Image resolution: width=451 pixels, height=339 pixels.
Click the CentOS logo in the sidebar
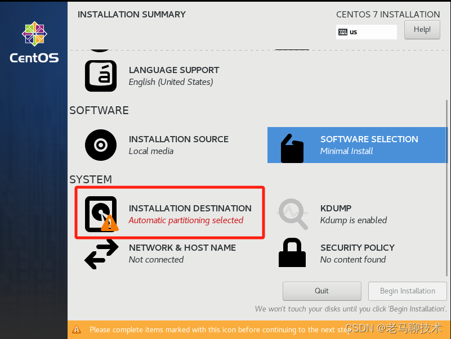click(34, 42)
